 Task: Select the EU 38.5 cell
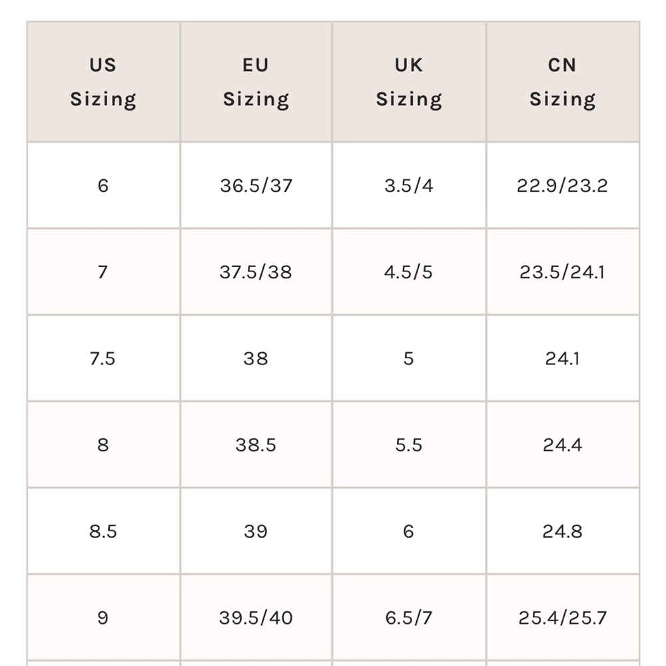[x=256, y=445]
